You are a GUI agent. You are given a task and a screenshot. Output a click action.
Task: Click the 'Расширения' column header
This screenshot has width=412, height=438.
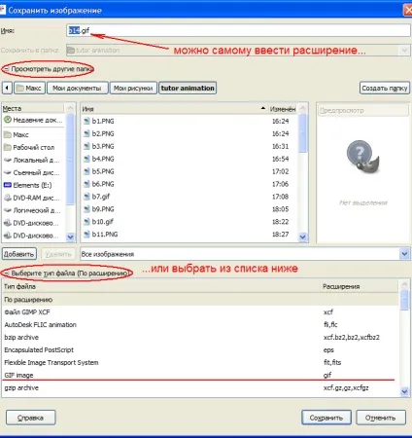tap(360, 286)
